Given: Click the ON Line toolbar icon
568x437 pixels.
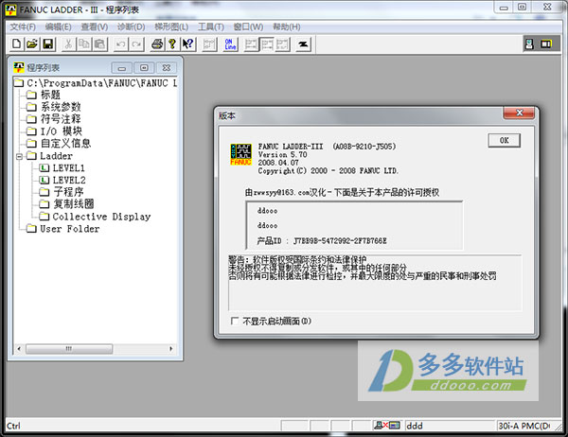Looking at the screenshot, I should point(230,44).
